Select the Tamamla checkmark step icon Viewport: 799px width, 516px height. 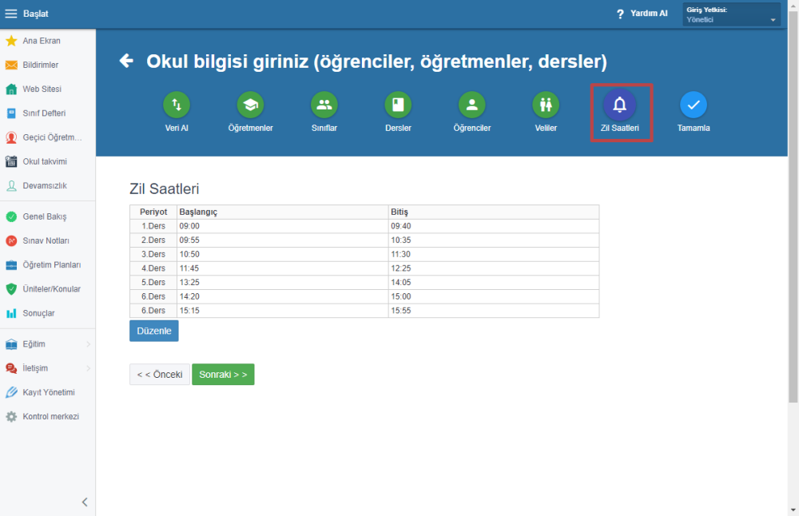click(694, 105)
